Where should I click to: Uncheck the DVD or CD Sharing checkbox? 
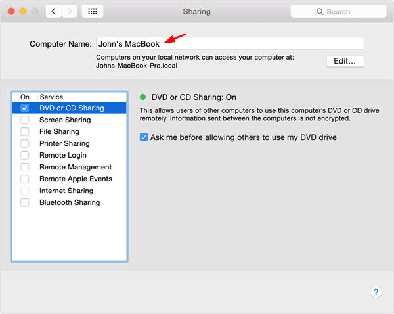[25, 108]
